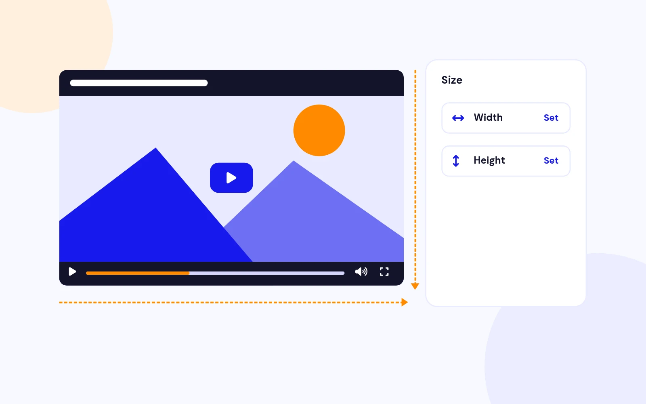Screen dimensions: 646x404
Task: Select the Height label text
Action: 489,161
